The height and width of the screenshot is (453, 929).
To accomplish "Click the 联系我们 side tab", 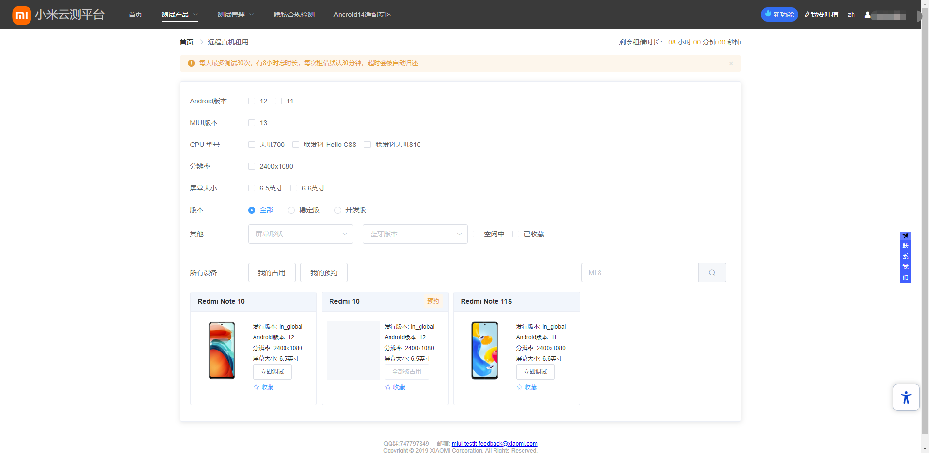I will (905, 257).
